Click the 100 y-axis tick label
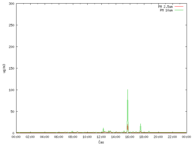The width and height of the screenshot is (192, 144). pyautogui.click(x=11, y=90)
